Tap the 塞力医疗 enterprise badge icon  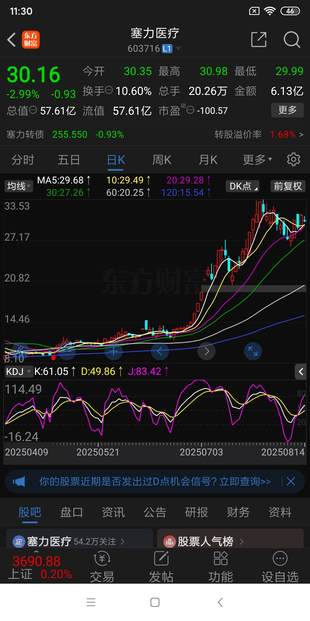click(x=19, y=542)
